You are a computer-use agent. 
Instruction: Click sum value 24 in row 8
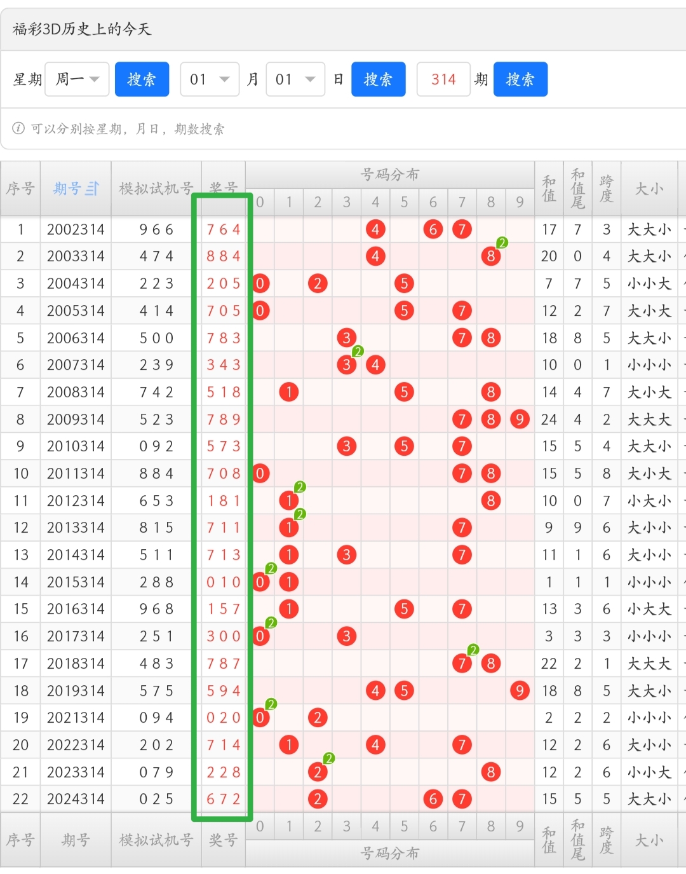coord(549,420)
